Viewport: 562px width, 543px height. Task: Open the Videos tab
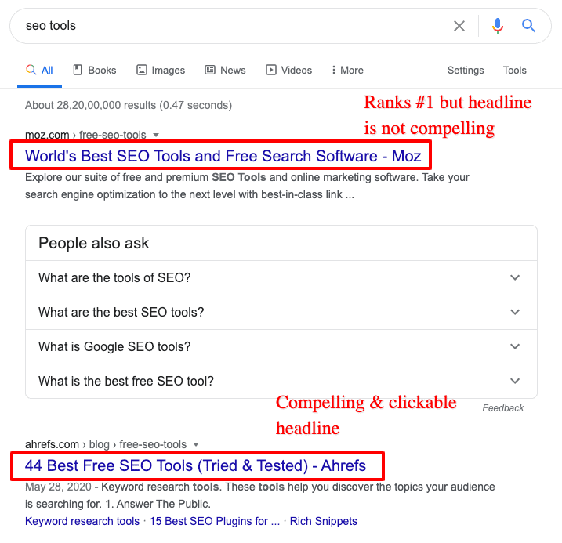(x=289, y=71)
